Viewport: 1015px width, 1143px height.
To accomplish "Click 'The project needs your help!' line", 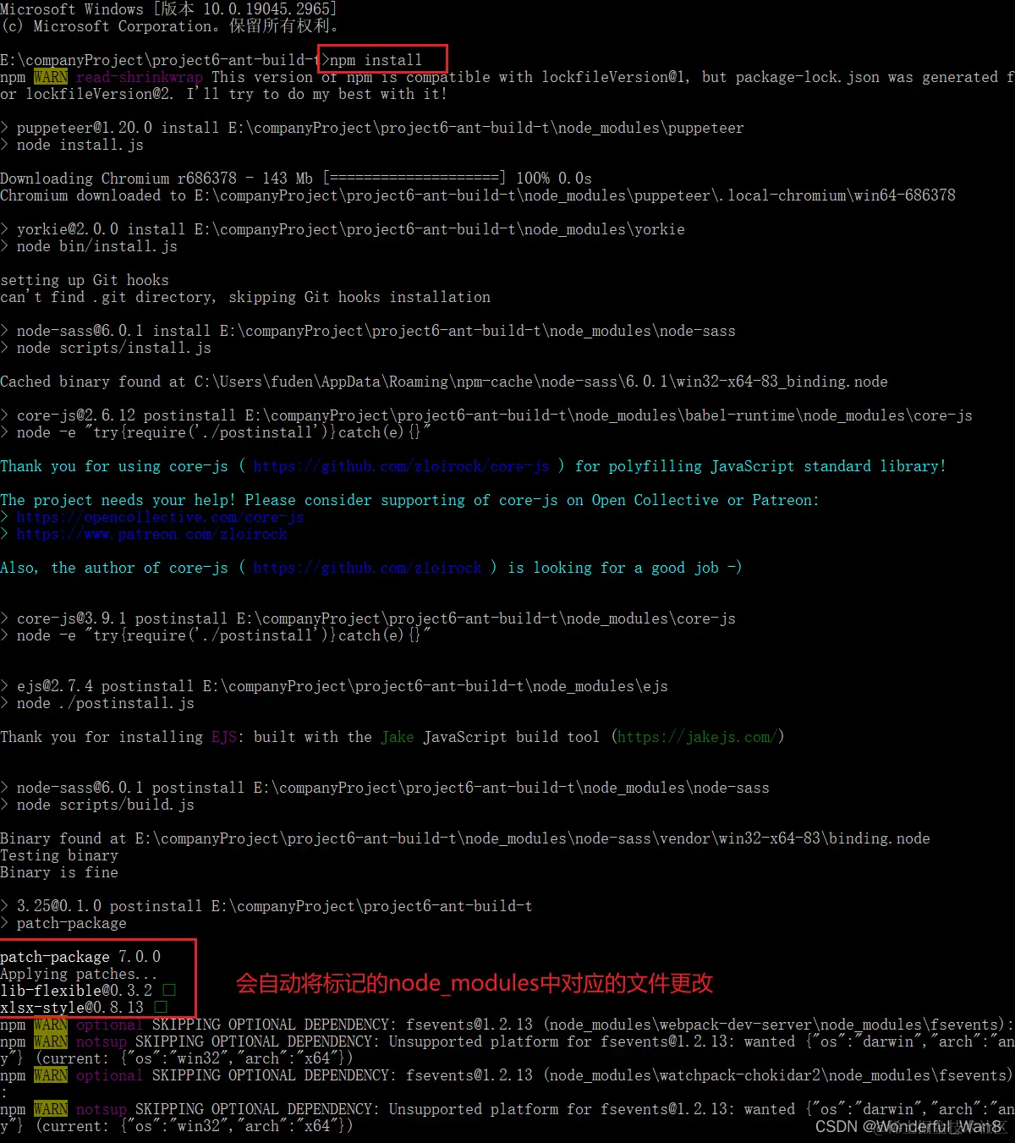I will pos(409,500).
